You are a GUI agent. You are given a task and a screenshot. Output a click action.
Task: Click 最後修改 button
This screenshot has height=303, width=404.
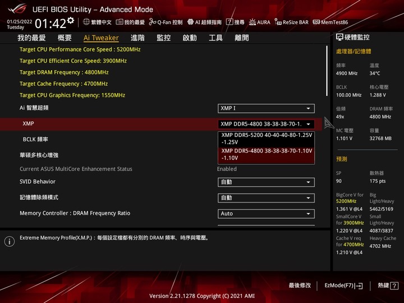pyautogui.click(x=300, y=286)
